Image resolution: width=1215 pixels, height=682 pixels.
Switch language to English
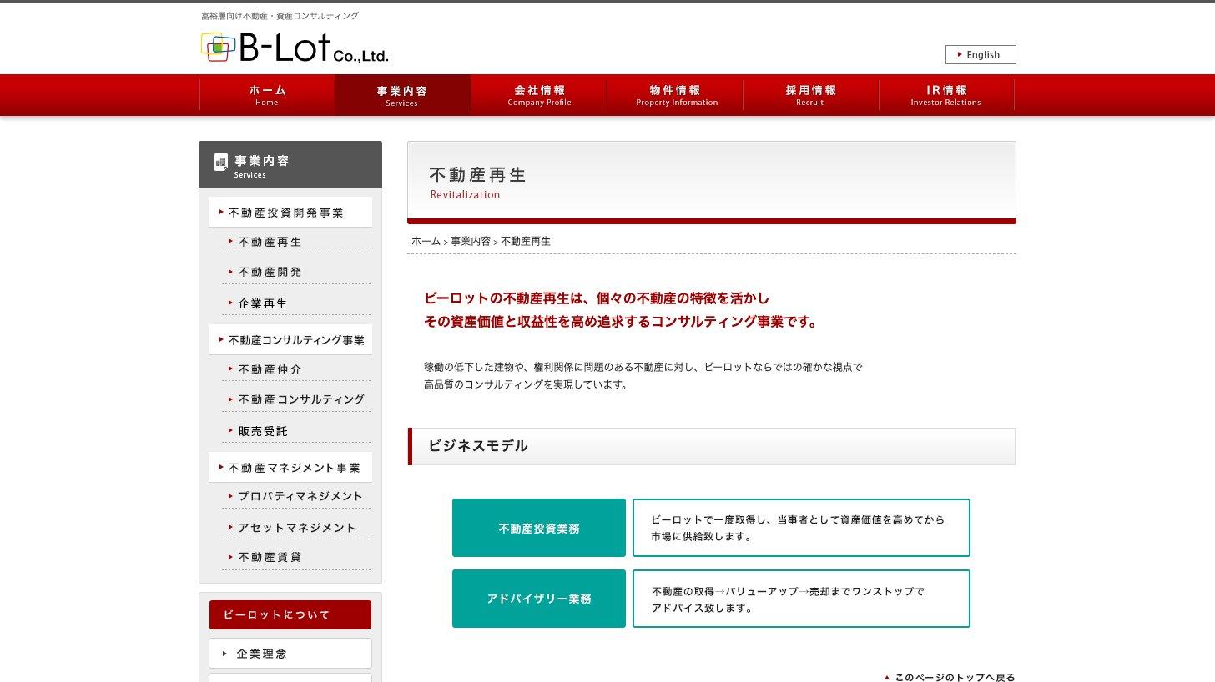tap(981, 55)
